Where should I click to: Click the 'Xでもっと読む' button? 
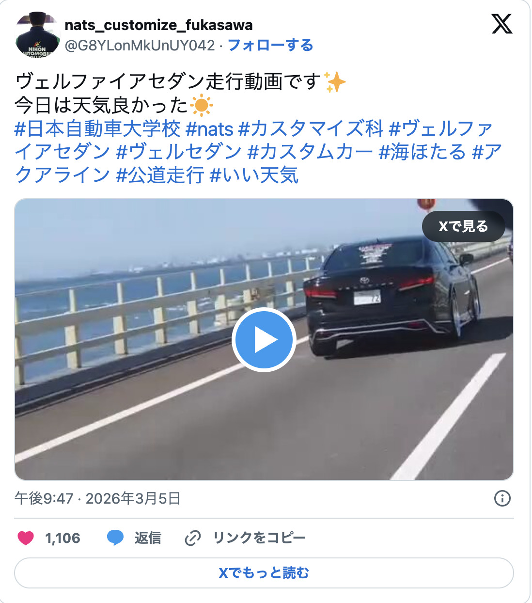click(264, 573)
